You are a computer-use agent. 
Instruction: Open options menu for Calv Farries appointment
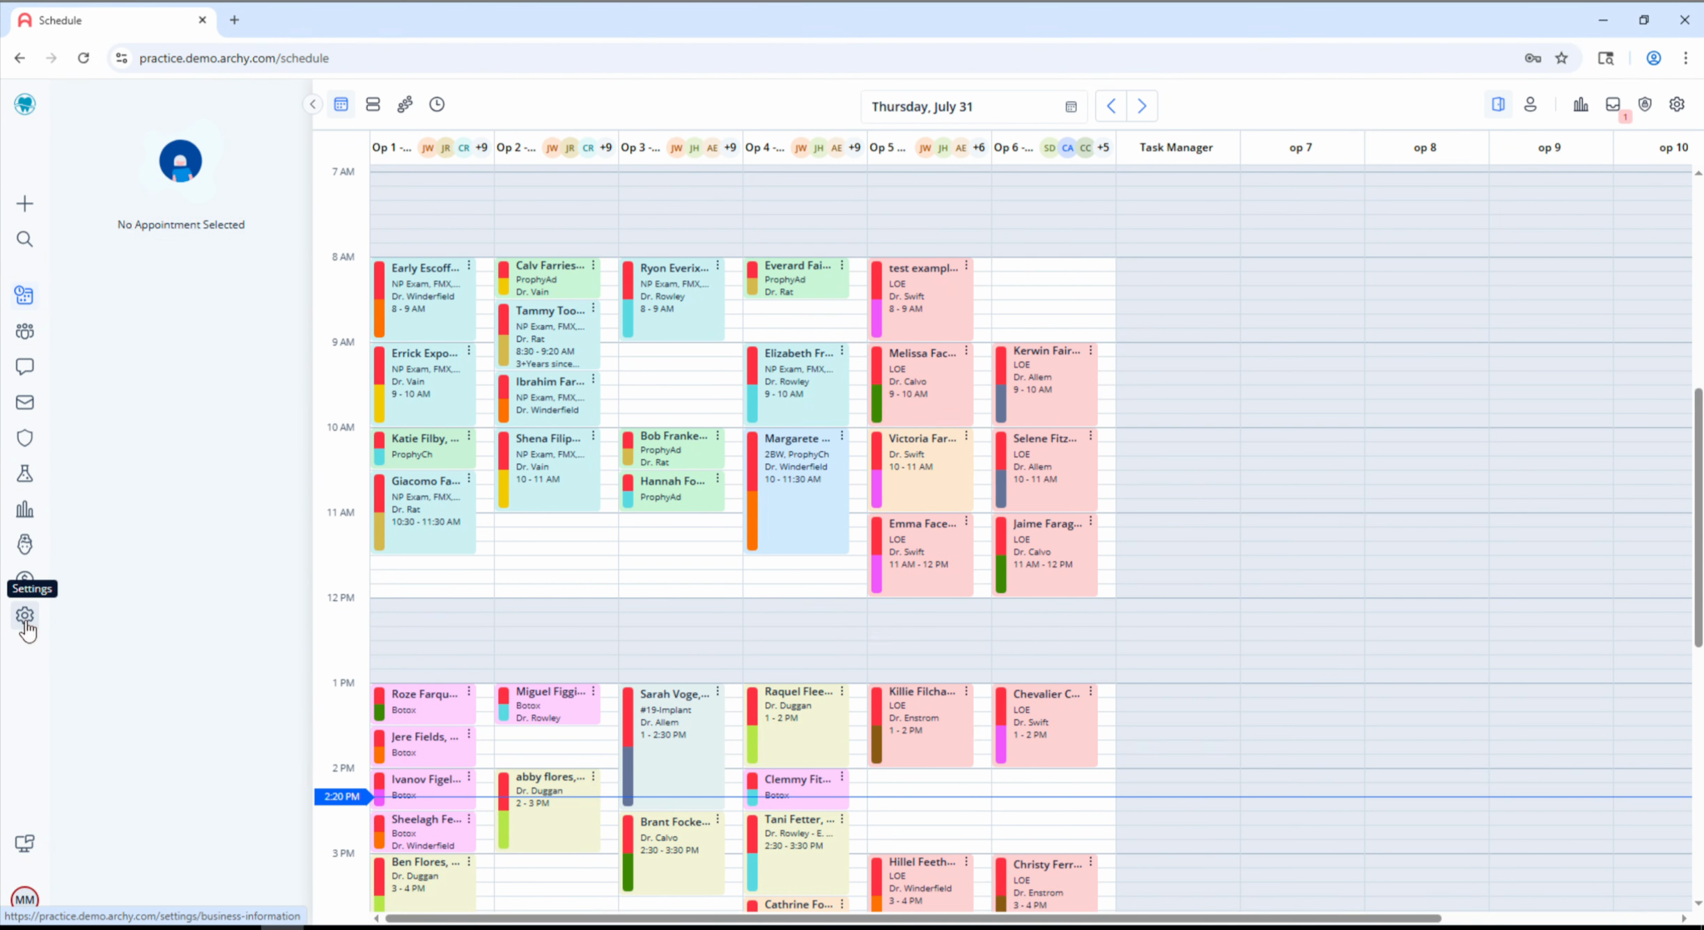[x=594, y=265]
